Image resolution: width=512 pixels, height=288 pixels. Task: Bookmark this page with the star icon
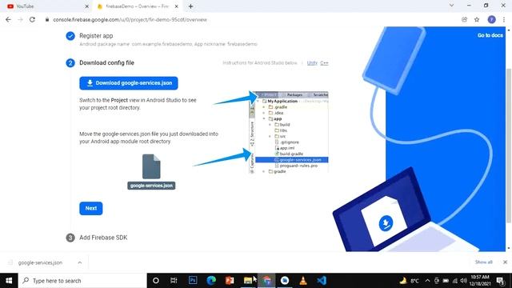click(477, 19)
